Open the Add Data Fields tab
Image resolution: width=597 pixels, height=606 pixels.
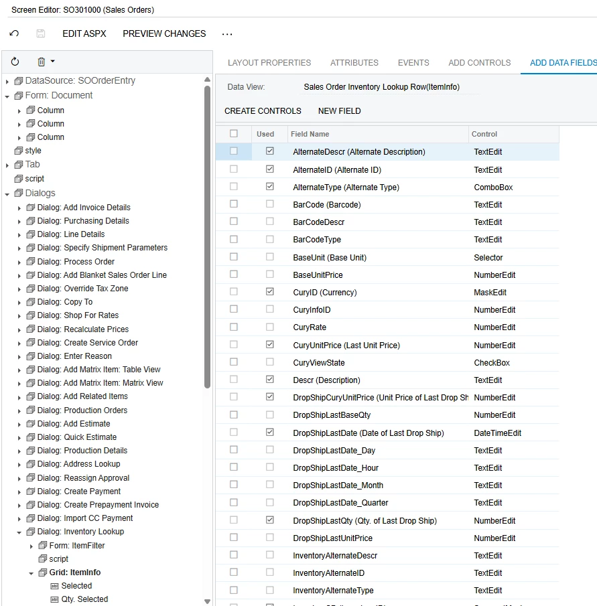(x=563, y=63)
